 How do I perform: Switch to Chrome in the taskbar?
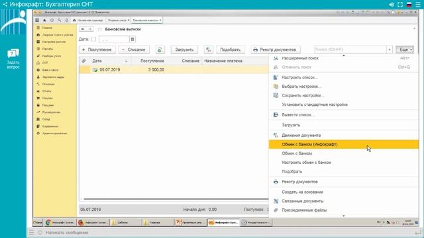click(x=60, y=223)
